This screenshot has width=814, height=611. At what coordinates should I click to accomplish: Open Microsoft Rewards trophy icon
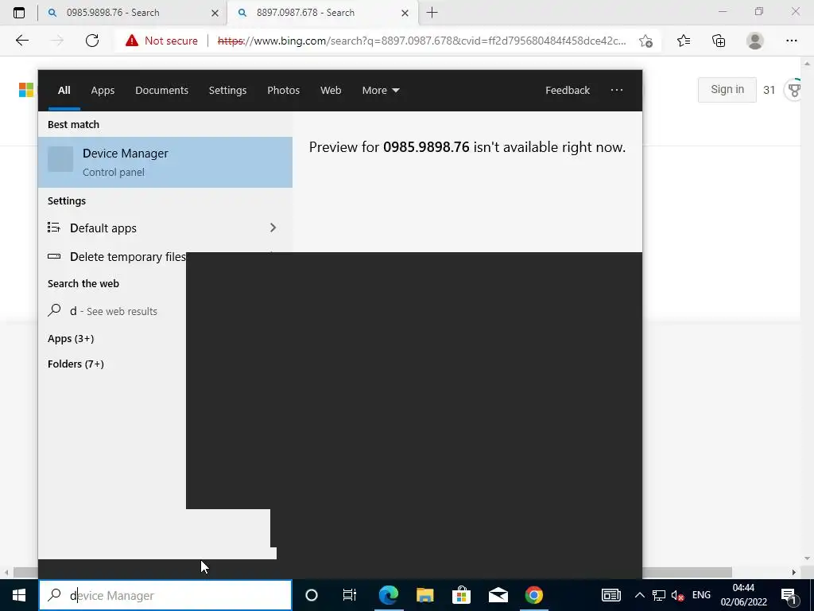coord(794,90)
